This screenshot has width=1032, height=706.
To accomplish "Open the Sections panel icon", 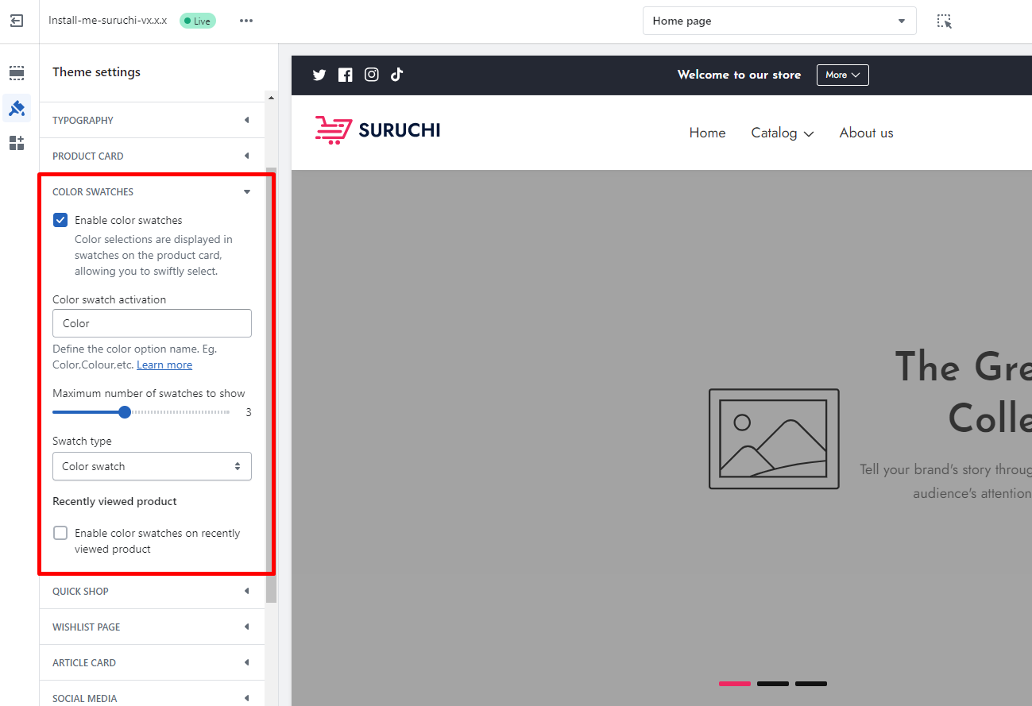I will [17, 73].
